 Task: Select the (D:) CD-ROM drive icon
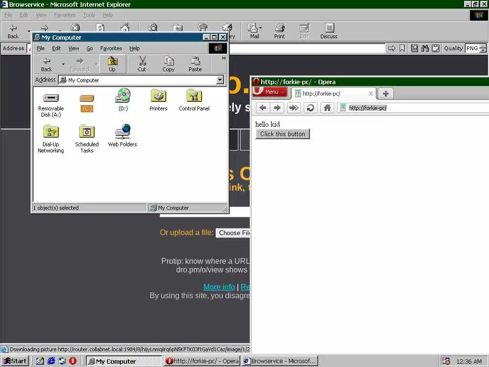click(123, 100)
